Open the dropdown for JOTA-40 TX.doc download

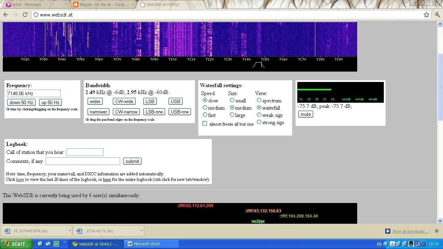tap(141, 231)
